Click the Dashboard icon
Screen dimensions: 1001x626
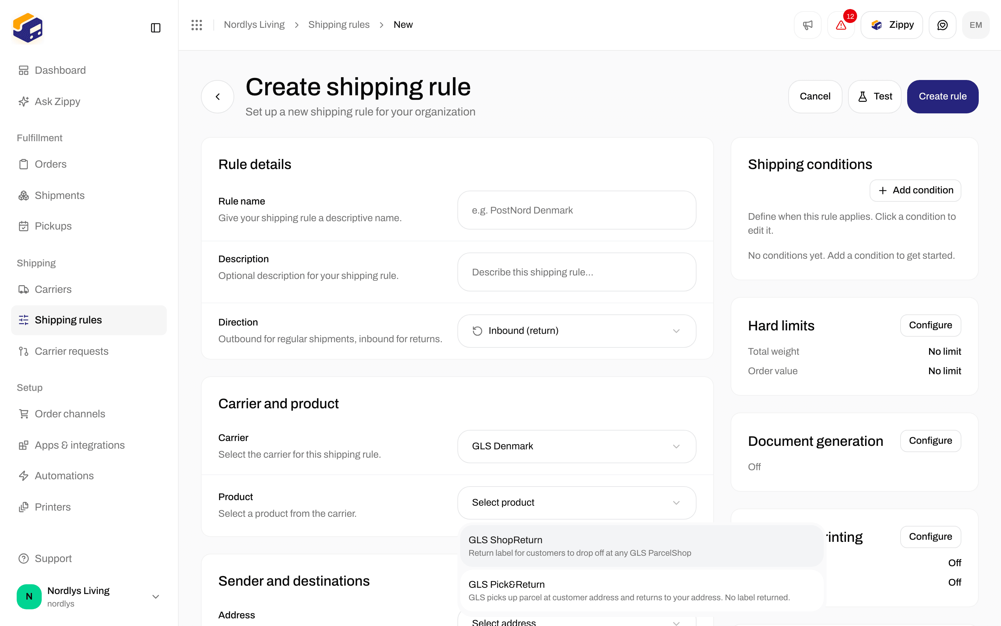point(24,70)
